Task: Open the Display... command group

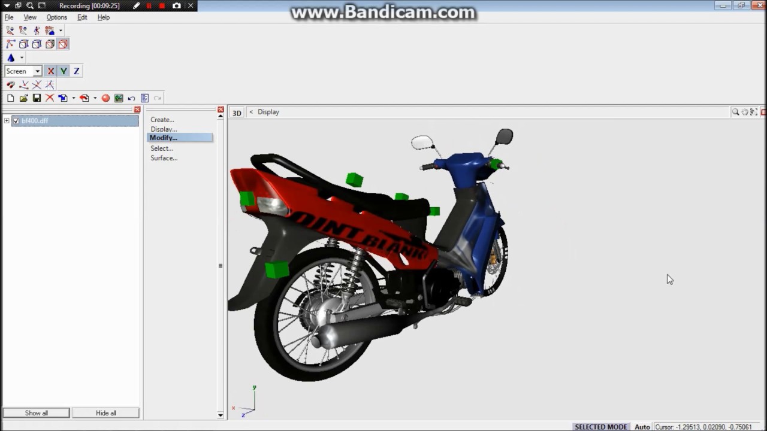Action: click(x=164, y=129)
